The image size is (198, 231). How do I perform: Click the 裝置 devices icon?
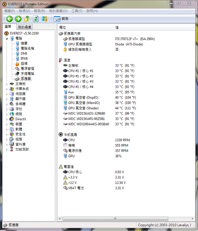click(12, 124)
